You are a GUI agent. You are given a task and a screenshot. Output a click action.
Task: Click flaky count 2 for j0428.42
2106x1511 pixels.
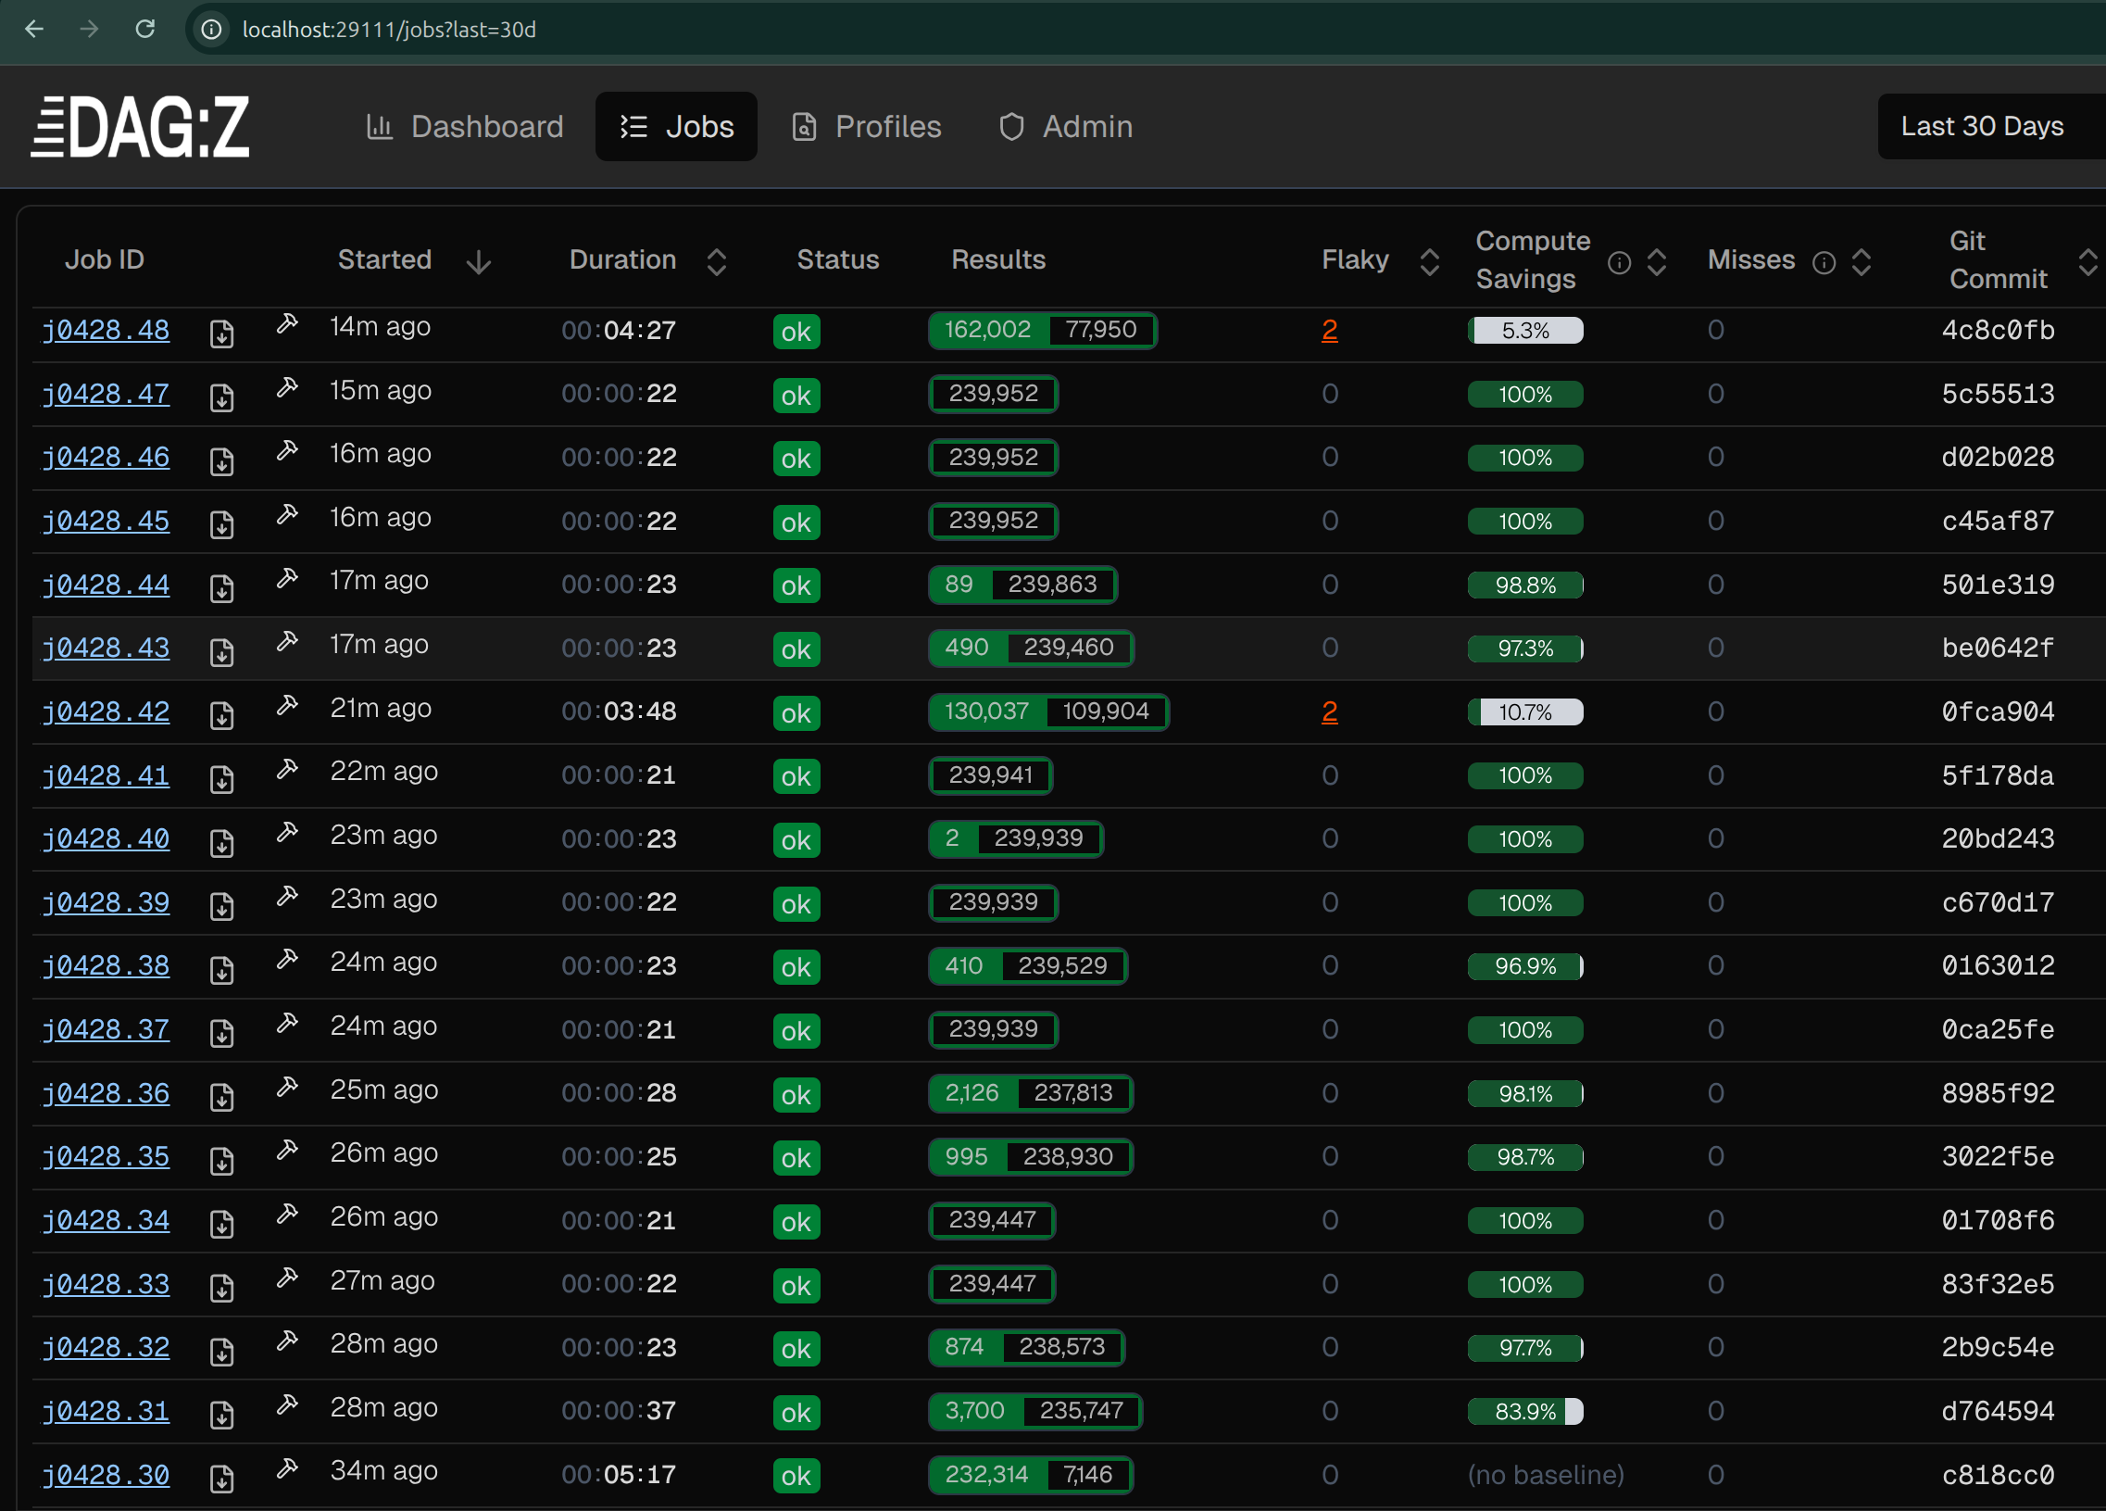point(1329,711)
